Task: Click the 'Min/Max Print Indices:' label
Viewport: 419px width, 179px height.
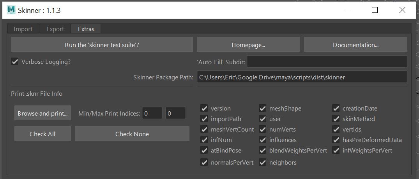Action: tap(109, 113)
